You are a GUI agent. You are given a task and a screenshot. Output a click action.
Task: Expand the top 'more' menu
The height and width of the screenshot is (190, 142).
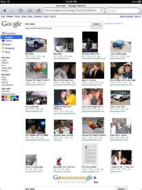coord(53,16)
